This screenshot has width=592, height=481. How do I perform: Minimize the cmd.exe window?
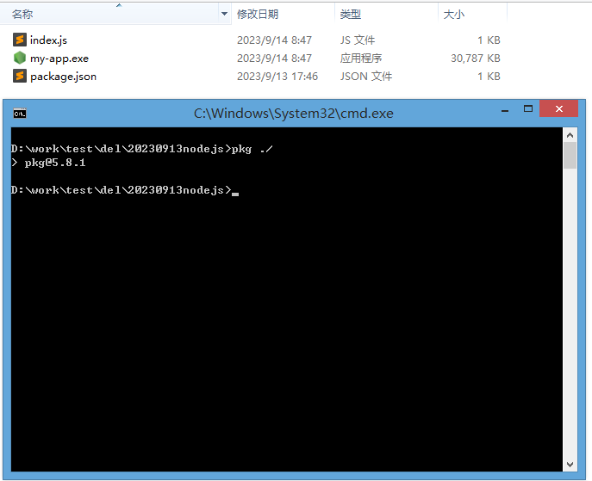[x=505, y=110]
